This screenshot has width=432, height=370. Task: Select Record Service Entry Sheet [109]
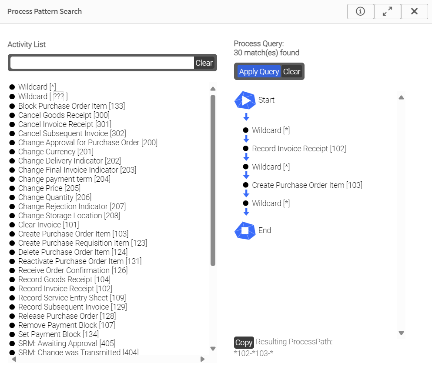[72, 297]
